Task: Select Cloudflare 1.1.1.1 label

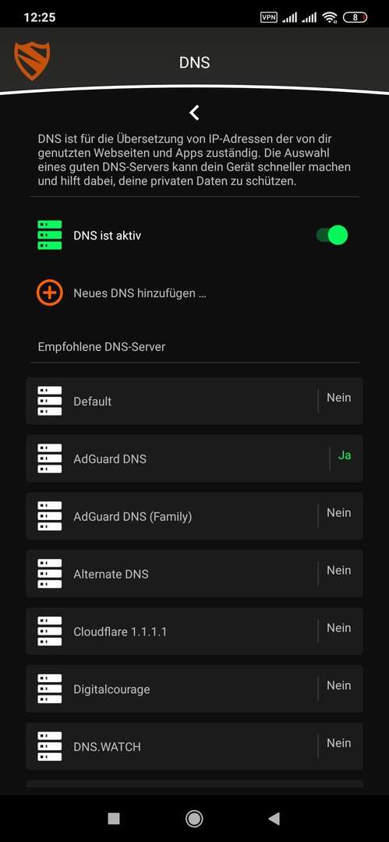Action: (x=120, y=631)
